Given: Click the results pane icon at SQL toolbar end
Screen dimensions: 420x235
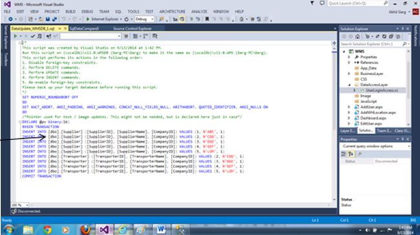Looking at the screenshot, I should pos(155,36).
